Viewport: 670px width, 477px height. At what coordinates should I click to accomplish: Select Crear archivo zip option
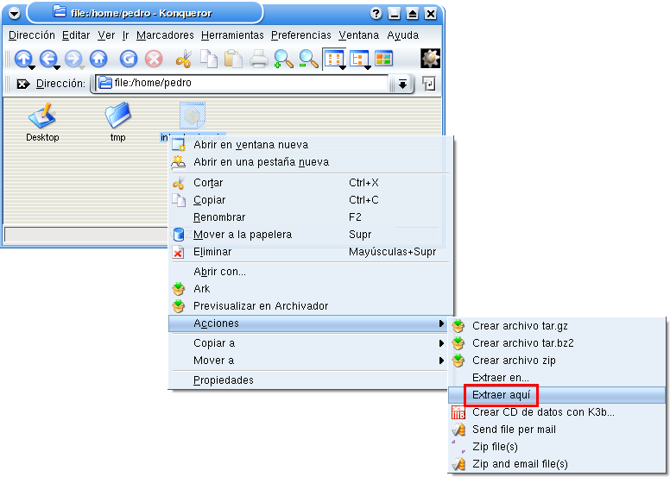point(513,361)
